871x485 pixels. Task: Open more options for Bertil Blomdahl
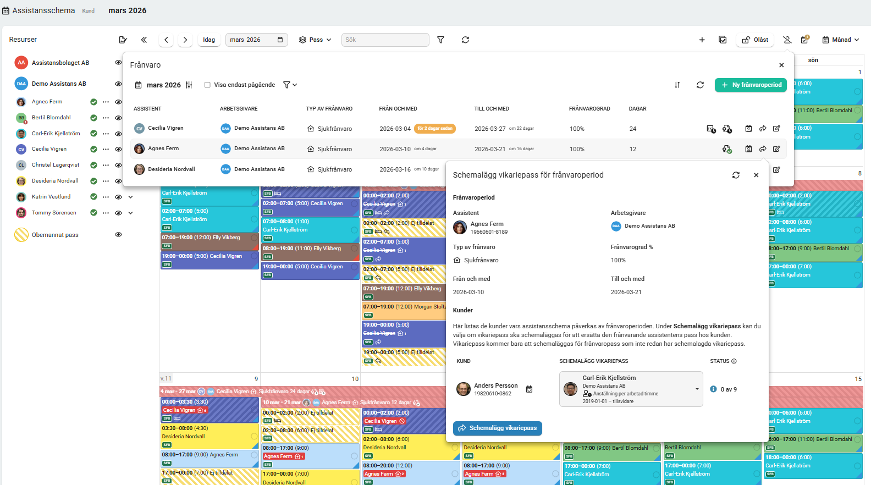(x=106, y=118)
